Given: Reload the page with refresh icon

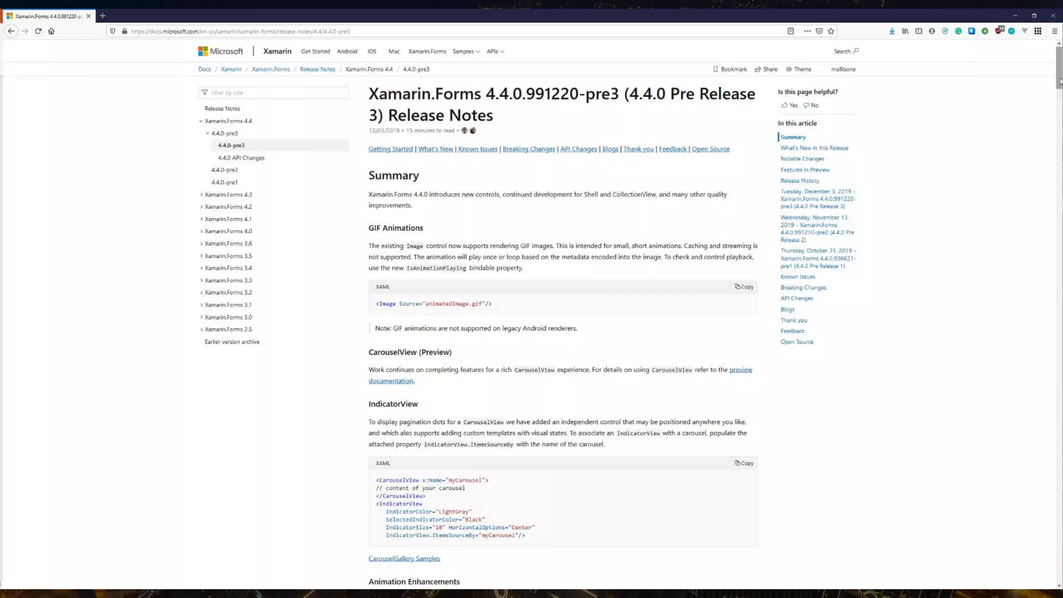Looking at the screenshot, I should 38,31.
